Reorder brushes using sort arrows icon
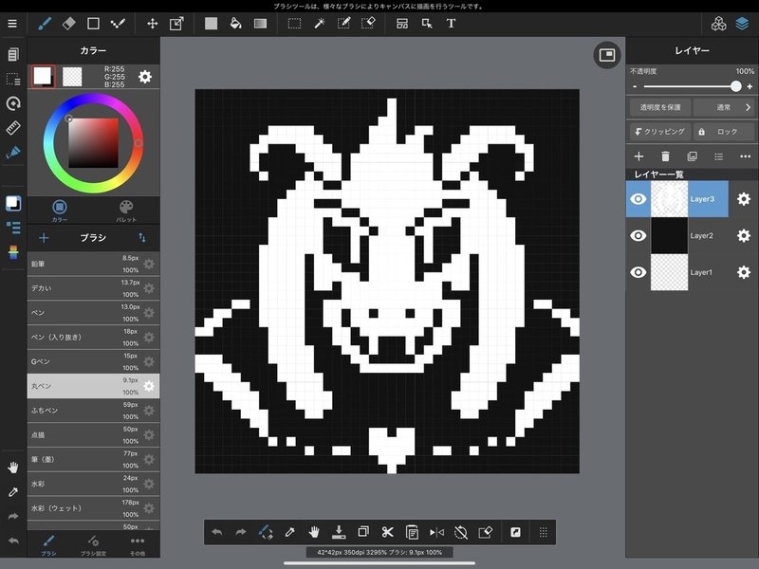This screenshot has height=569, width=759. pyautogui.click(x=141, y=238)
